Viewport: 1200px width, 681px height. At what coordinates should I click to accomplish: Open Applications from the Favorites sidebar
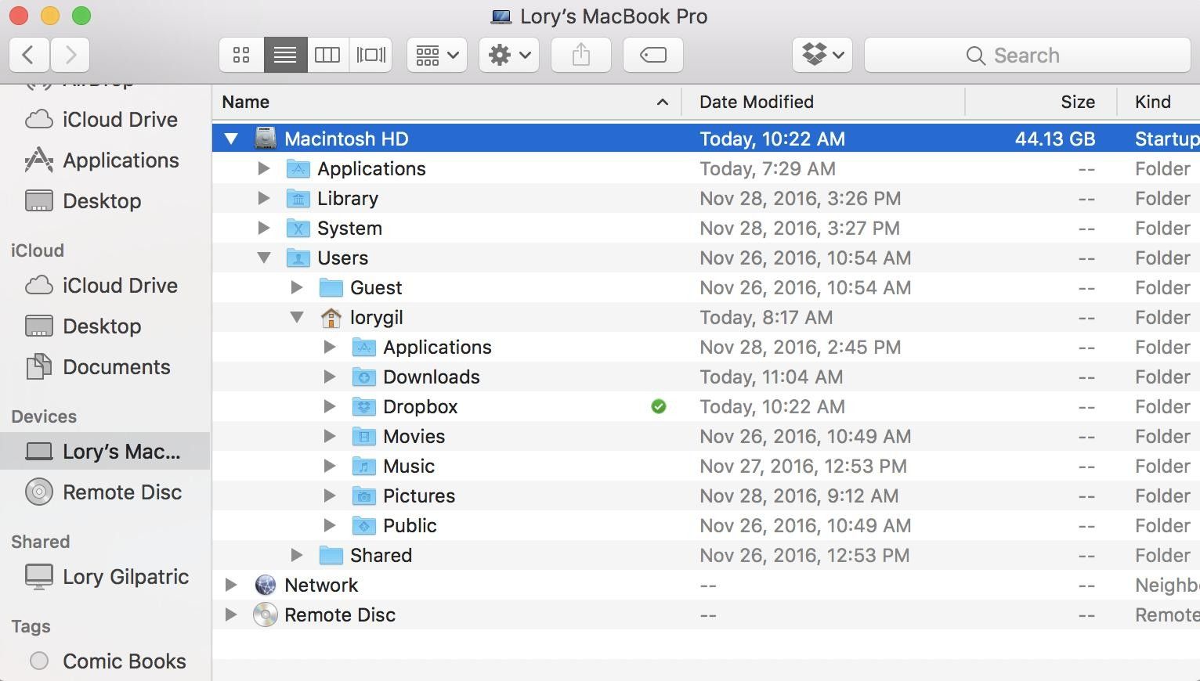click(120, 160)
